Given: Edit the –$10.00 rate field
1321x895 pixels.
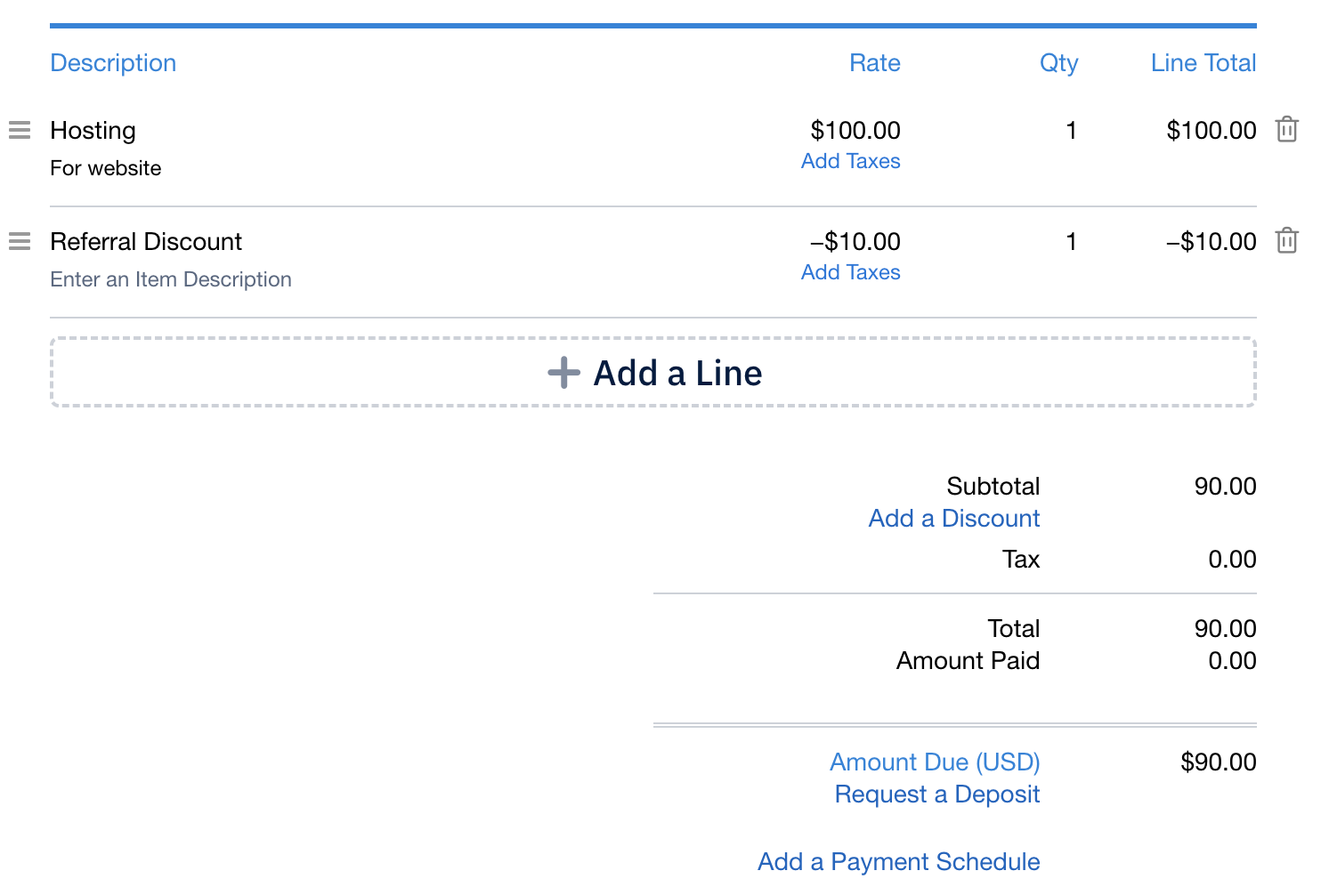Looking at the screenshot, I should click(x=855, y=242).
